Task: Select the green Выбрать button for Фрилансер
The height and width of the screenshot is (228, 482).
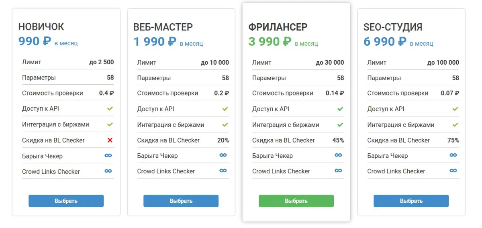Action: tap(296, 201)
